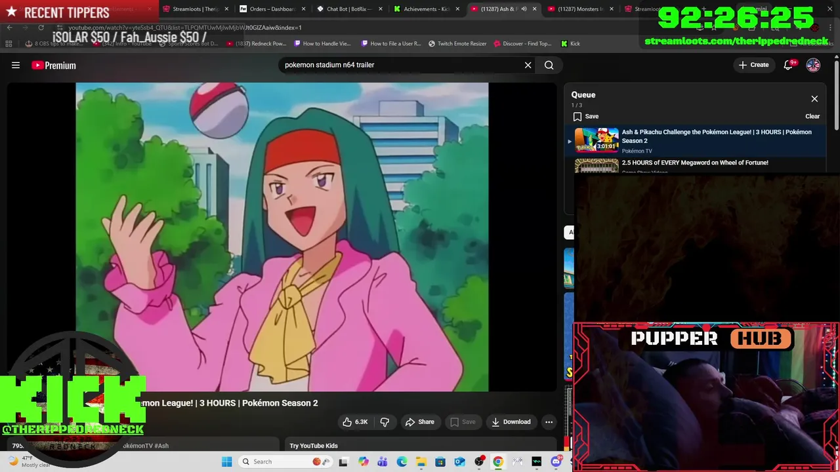Screen dimensions: 840x472
Task: Switch to Chrome in the taskbar
Action: tap(498, 462)
